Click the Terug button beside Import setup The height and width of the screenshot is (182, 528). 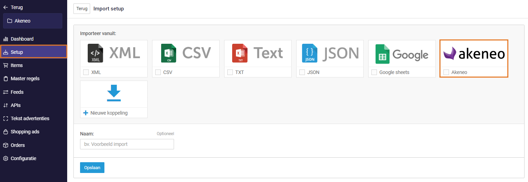coord(82,9)
